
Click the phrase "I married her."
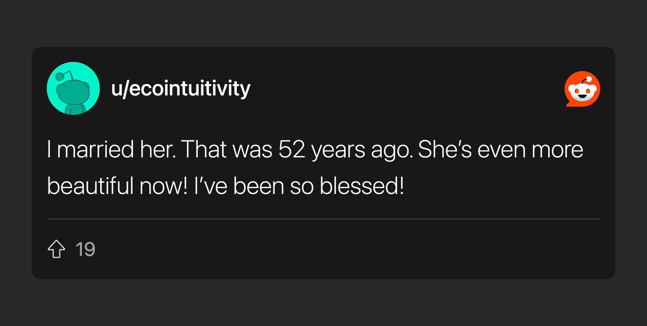point(111,149)
